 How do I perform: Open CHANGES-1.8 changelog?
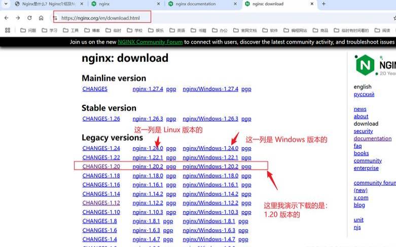pos(99,221)
